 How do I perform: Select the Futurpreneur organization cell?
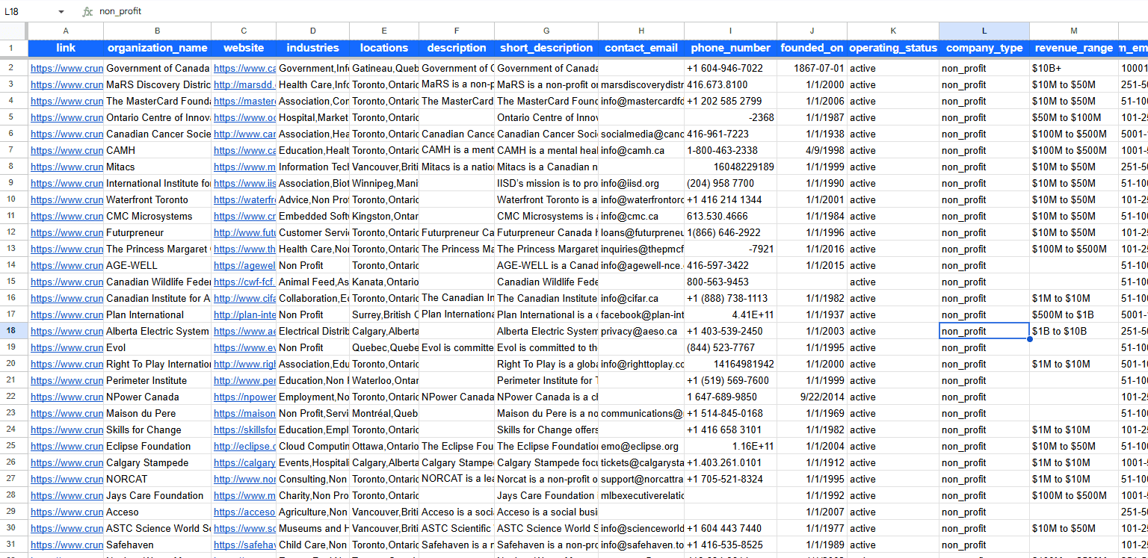[157, 232]
